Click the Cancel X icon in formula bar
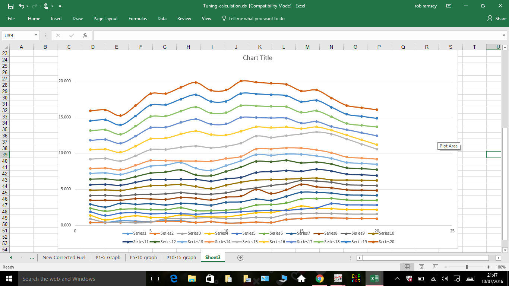Viewport: 509px width, 286px height. coord(58,35)
